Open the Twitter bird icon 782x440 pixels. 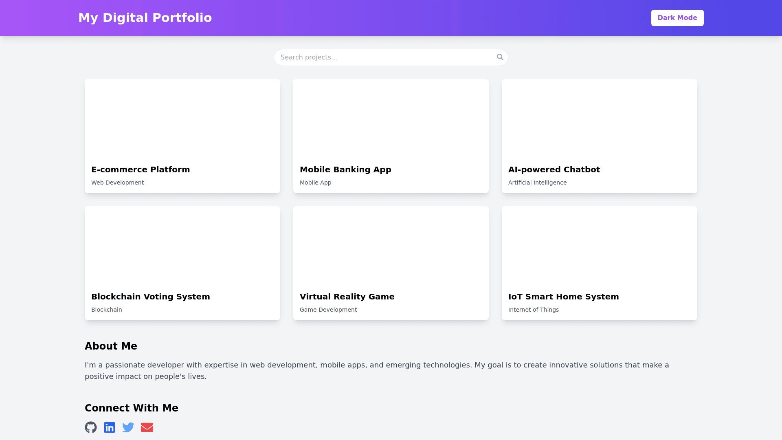[x=128, y=427]
